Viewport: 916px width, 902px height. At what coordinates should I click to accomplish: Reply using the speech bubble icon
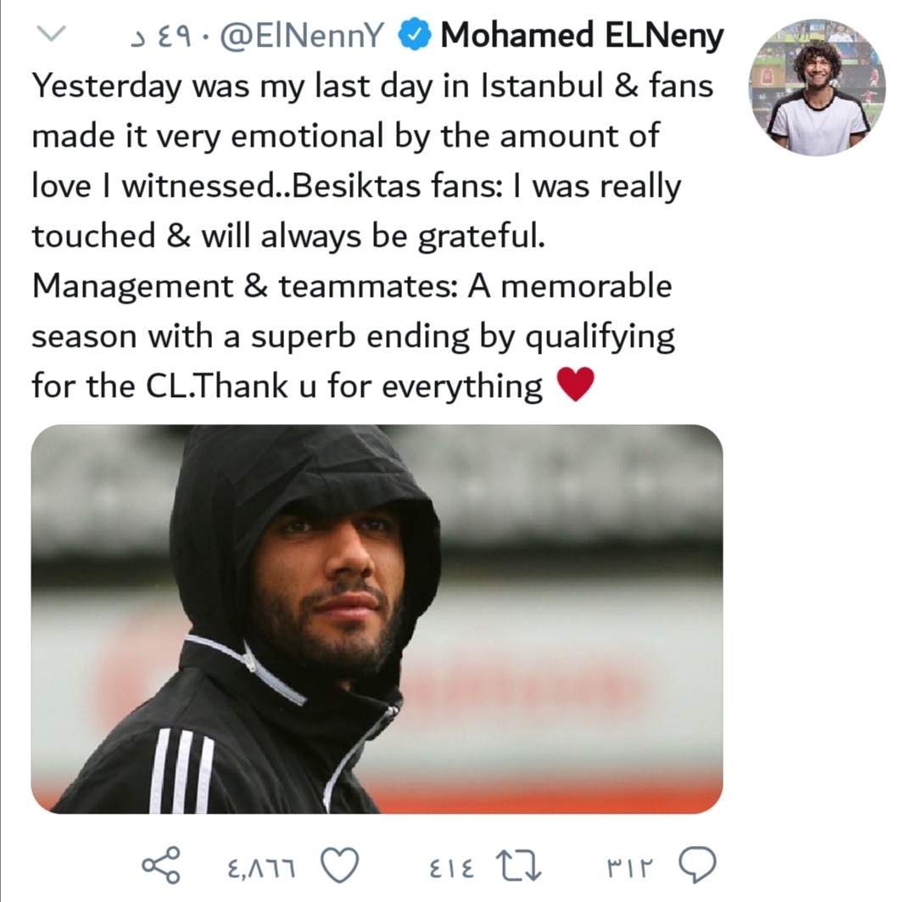[697, 866]
